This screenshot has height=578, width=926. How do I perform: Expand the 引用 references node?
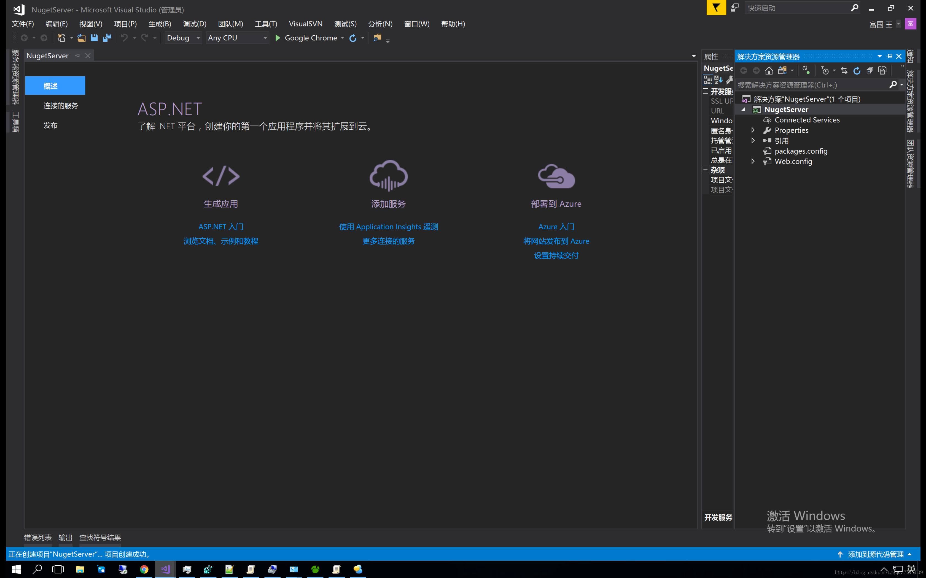[753, 140]
